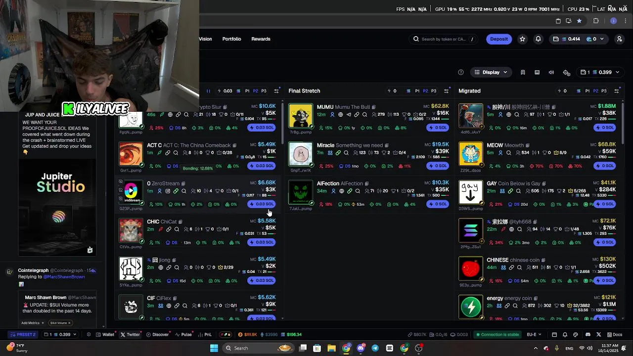Quick buy MUMU with 0 SOL button

point(438,128)
